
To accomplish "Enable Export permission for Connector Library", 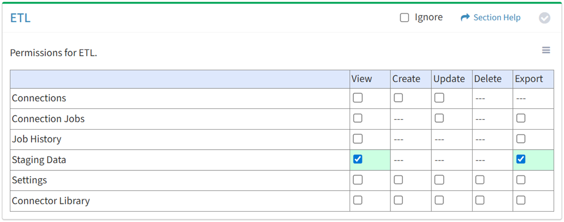I will (x=521, y=200).
